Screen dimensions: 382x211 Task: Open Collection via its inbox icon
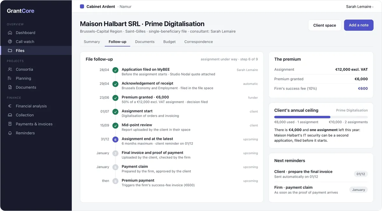[x=10, y=115]
